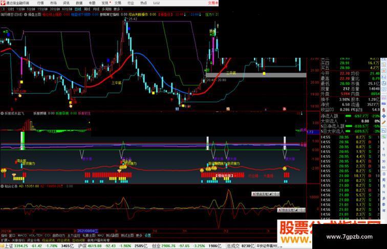Select the 周线 weekly period

click(x=87, y=9)
